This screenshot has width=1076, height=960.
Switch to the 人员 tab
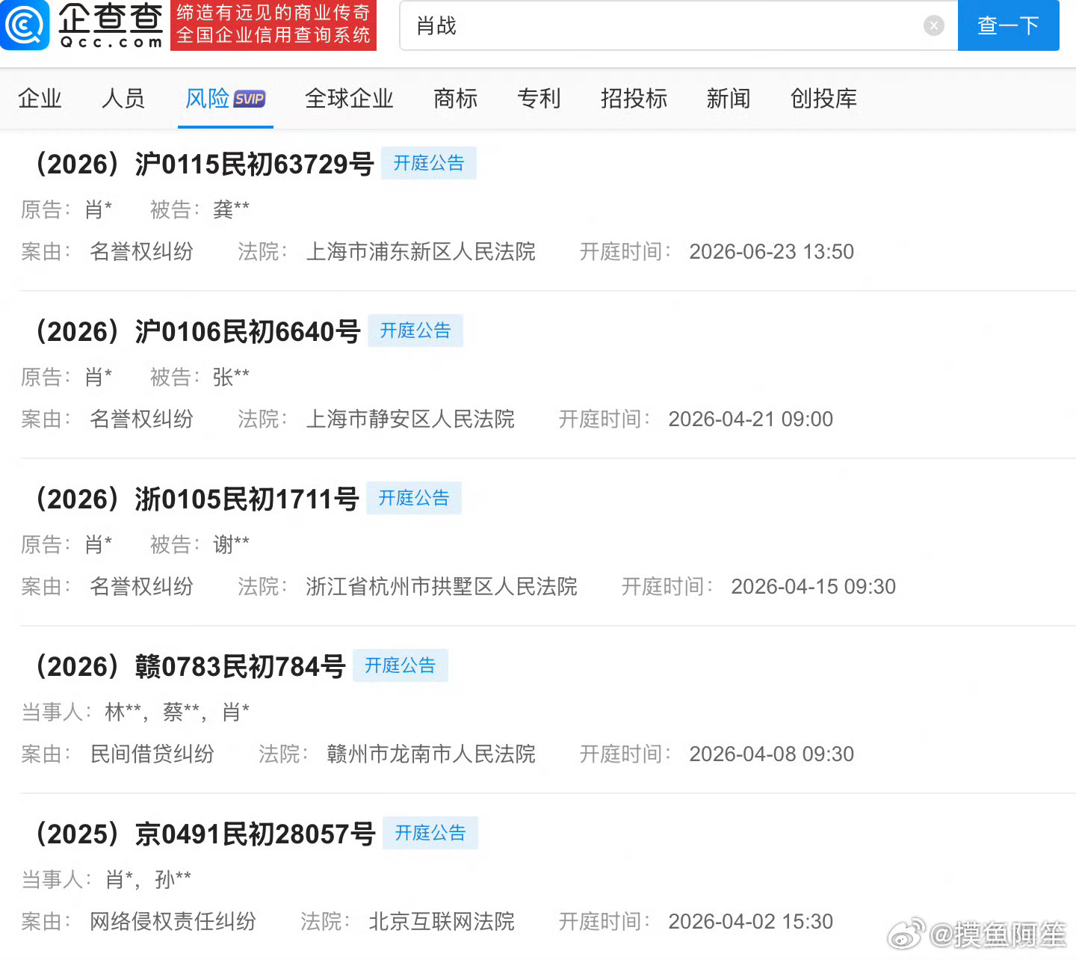pos(123,99)
